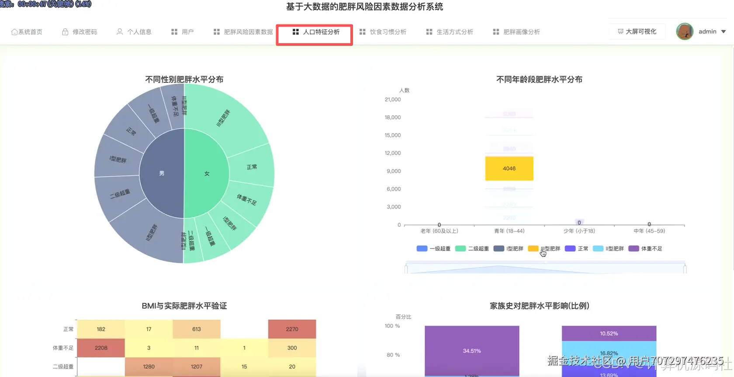Screen dimensions: 734x377
Task: Click red heatmap cell 2208
Action: tap(101, 348)
